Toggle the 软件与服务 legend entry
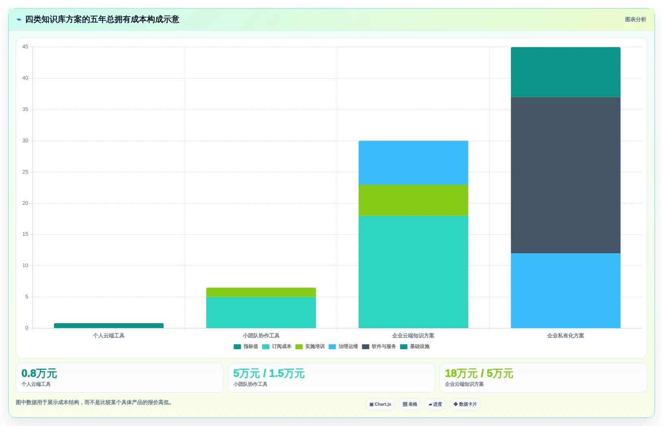The height and width of the screenshot is (426, 663). 379,347
